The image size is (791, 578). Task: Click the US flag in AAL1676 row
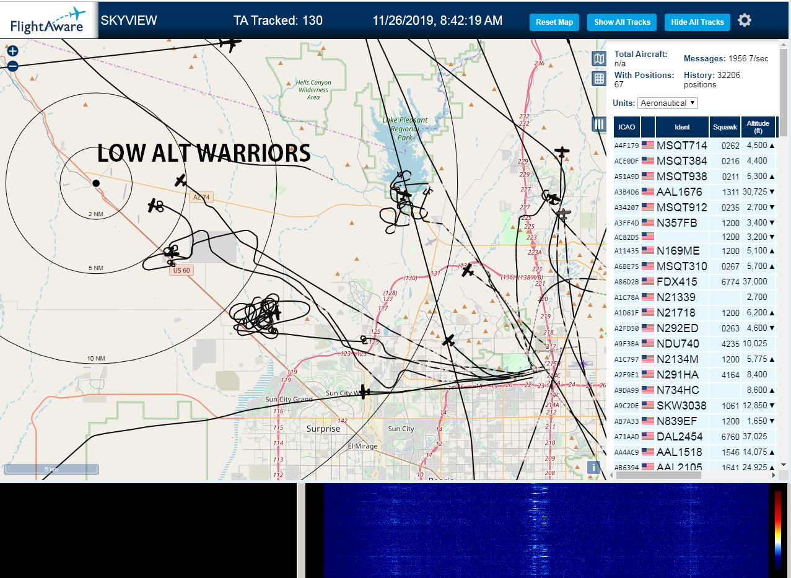pyautogui.click(x=648, y=192)
